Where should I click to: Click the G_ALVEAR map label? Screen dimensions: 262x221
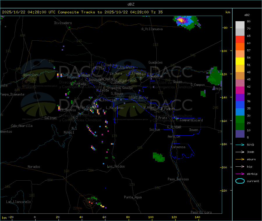[174, 127]
